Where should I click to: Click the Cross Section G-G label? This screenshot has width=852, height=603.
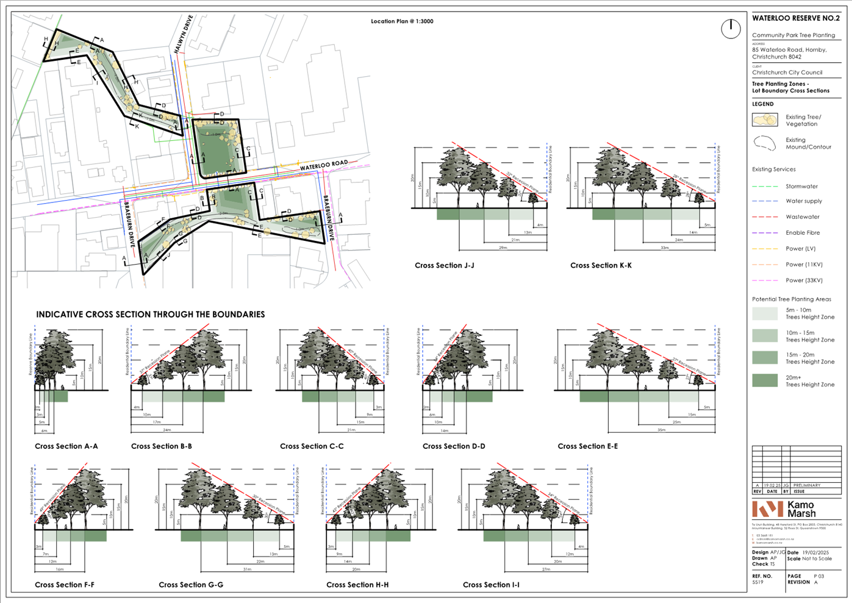tap(191, 585)
